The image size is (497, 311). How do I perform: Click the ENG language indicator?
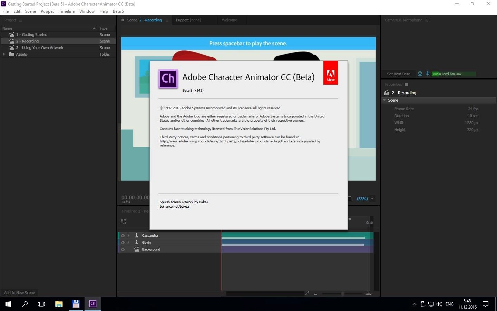coord(449,304)
